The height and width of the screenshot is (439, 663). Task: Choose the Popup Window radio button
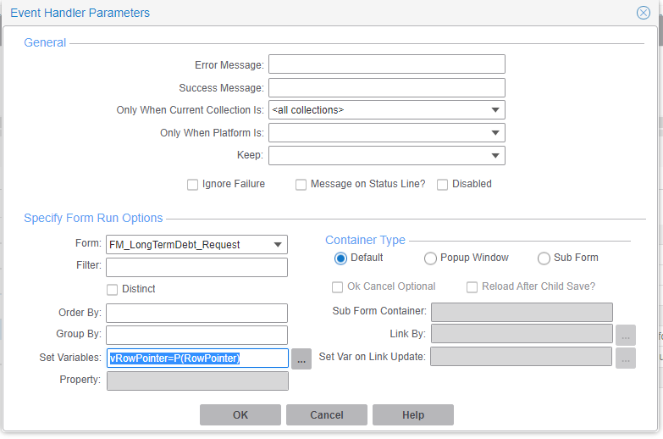(430, 258)
